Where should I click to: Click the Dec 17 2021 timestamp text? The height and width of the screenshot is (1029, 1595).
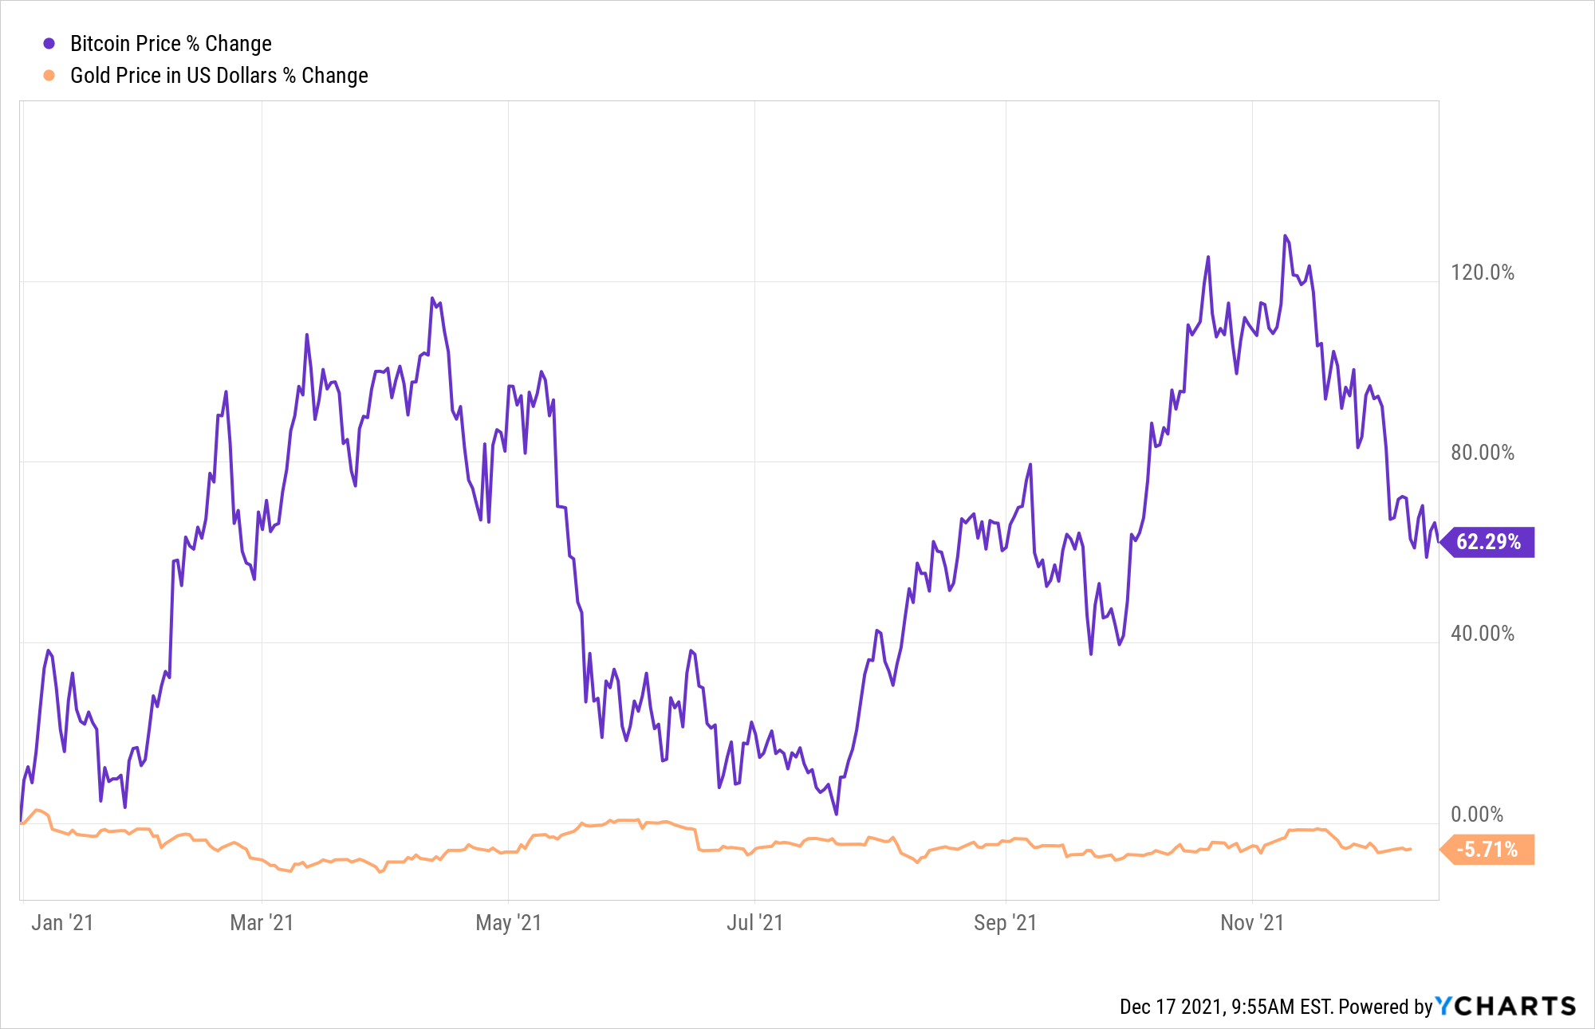1225,1007
